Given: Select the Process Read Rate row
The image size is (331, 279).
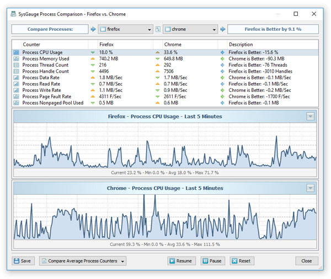Looking at the screenshot, I should [x=165, y=84].
